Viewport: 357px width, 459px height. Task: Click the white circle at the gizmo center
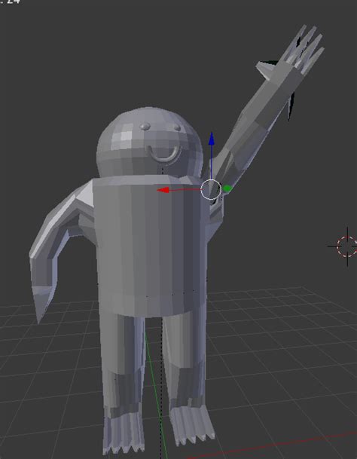pyautogui.click(x=211, y=190)
